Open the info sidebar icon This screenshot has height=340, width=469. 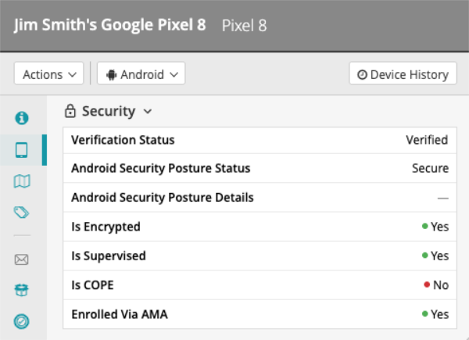pyautogui.click(x=22, y=118)
